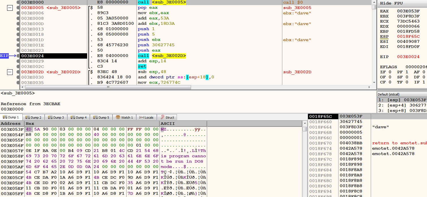Select the add ebx,18D3A instruction

point(156,24)
